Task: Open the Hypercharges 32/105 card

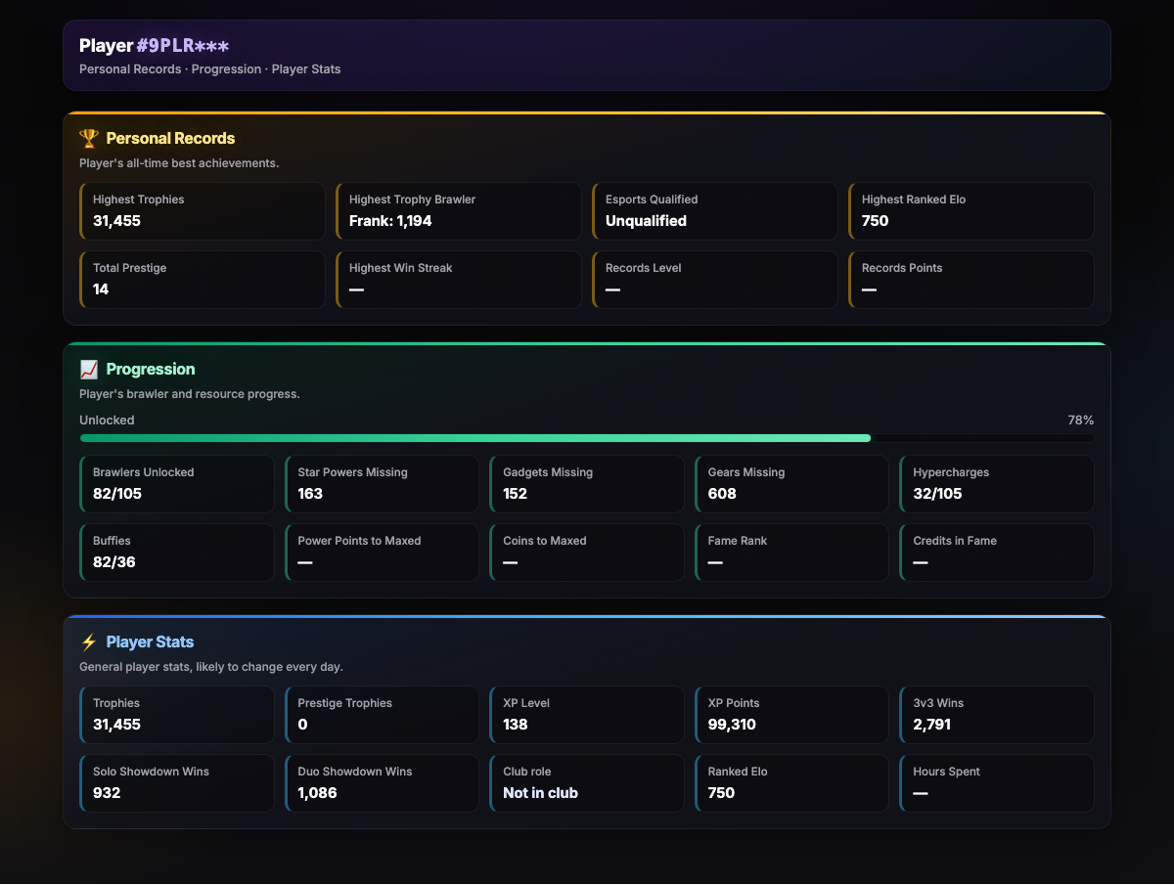Action: pos(997,484)
